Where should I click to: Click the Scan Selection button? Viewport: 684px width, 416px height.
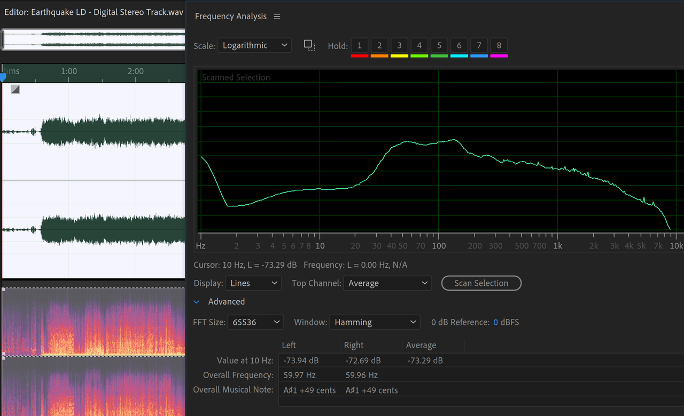(481, 283)
